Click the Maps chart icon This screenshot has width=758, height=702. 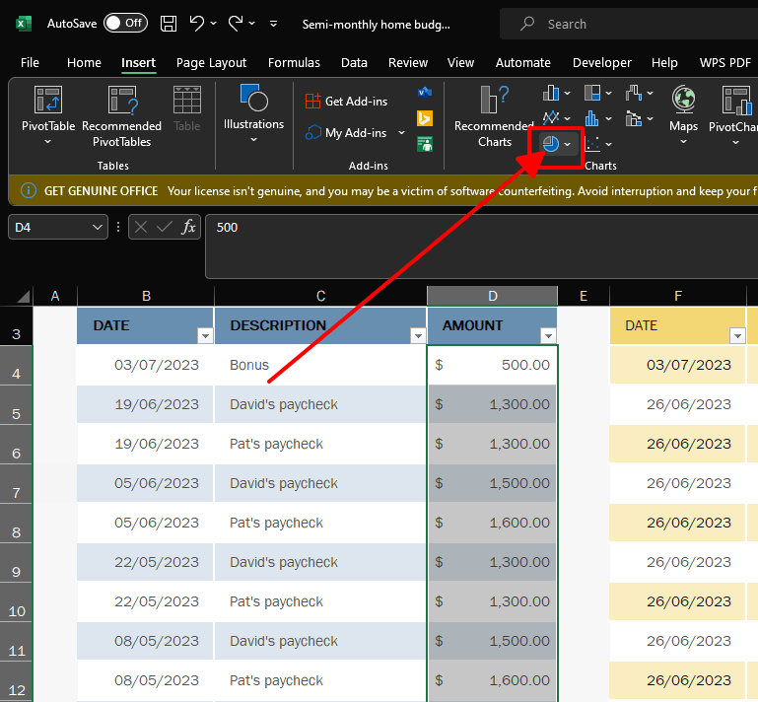(683, 102)
